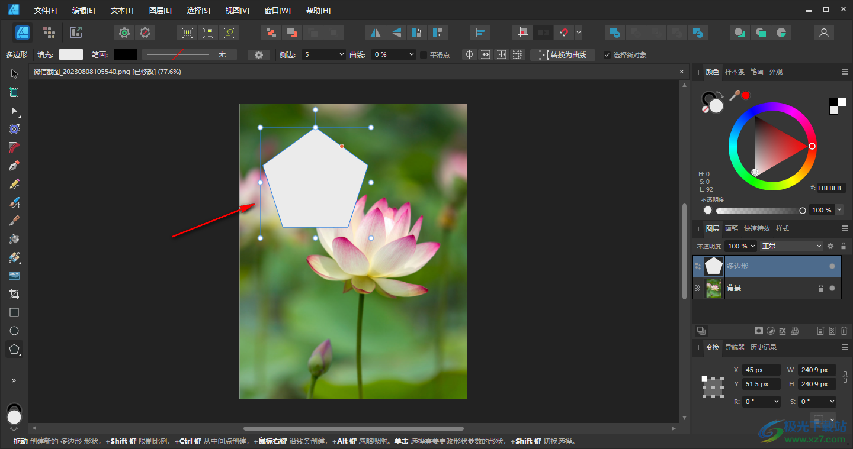Screen dimensions: 853x449
Task: Switch to the 历史记录 tab
Action: pyautogui.click(x=764, y=347)
